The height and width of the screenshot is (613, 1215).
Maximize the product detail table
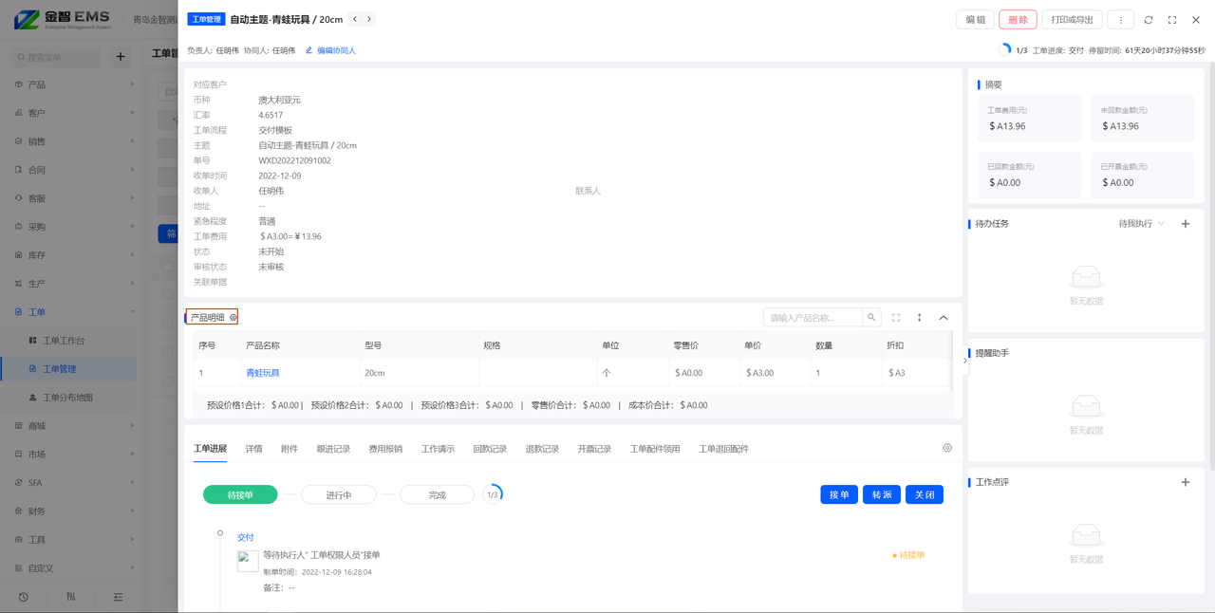pos(895,318)
